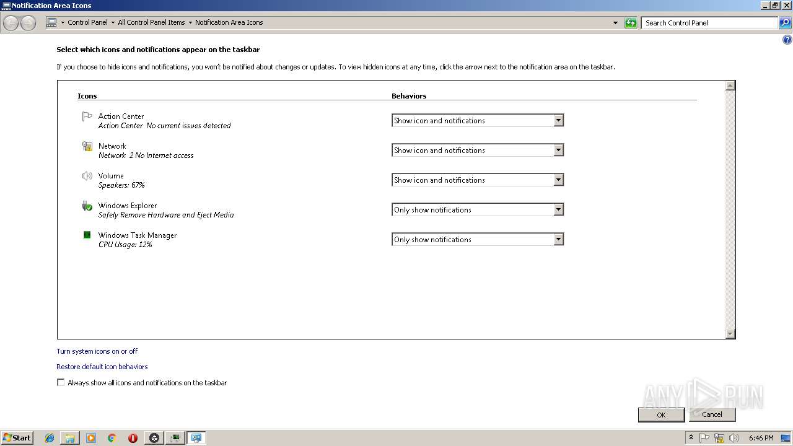Click the computer icon in address bar

point(52,22)
